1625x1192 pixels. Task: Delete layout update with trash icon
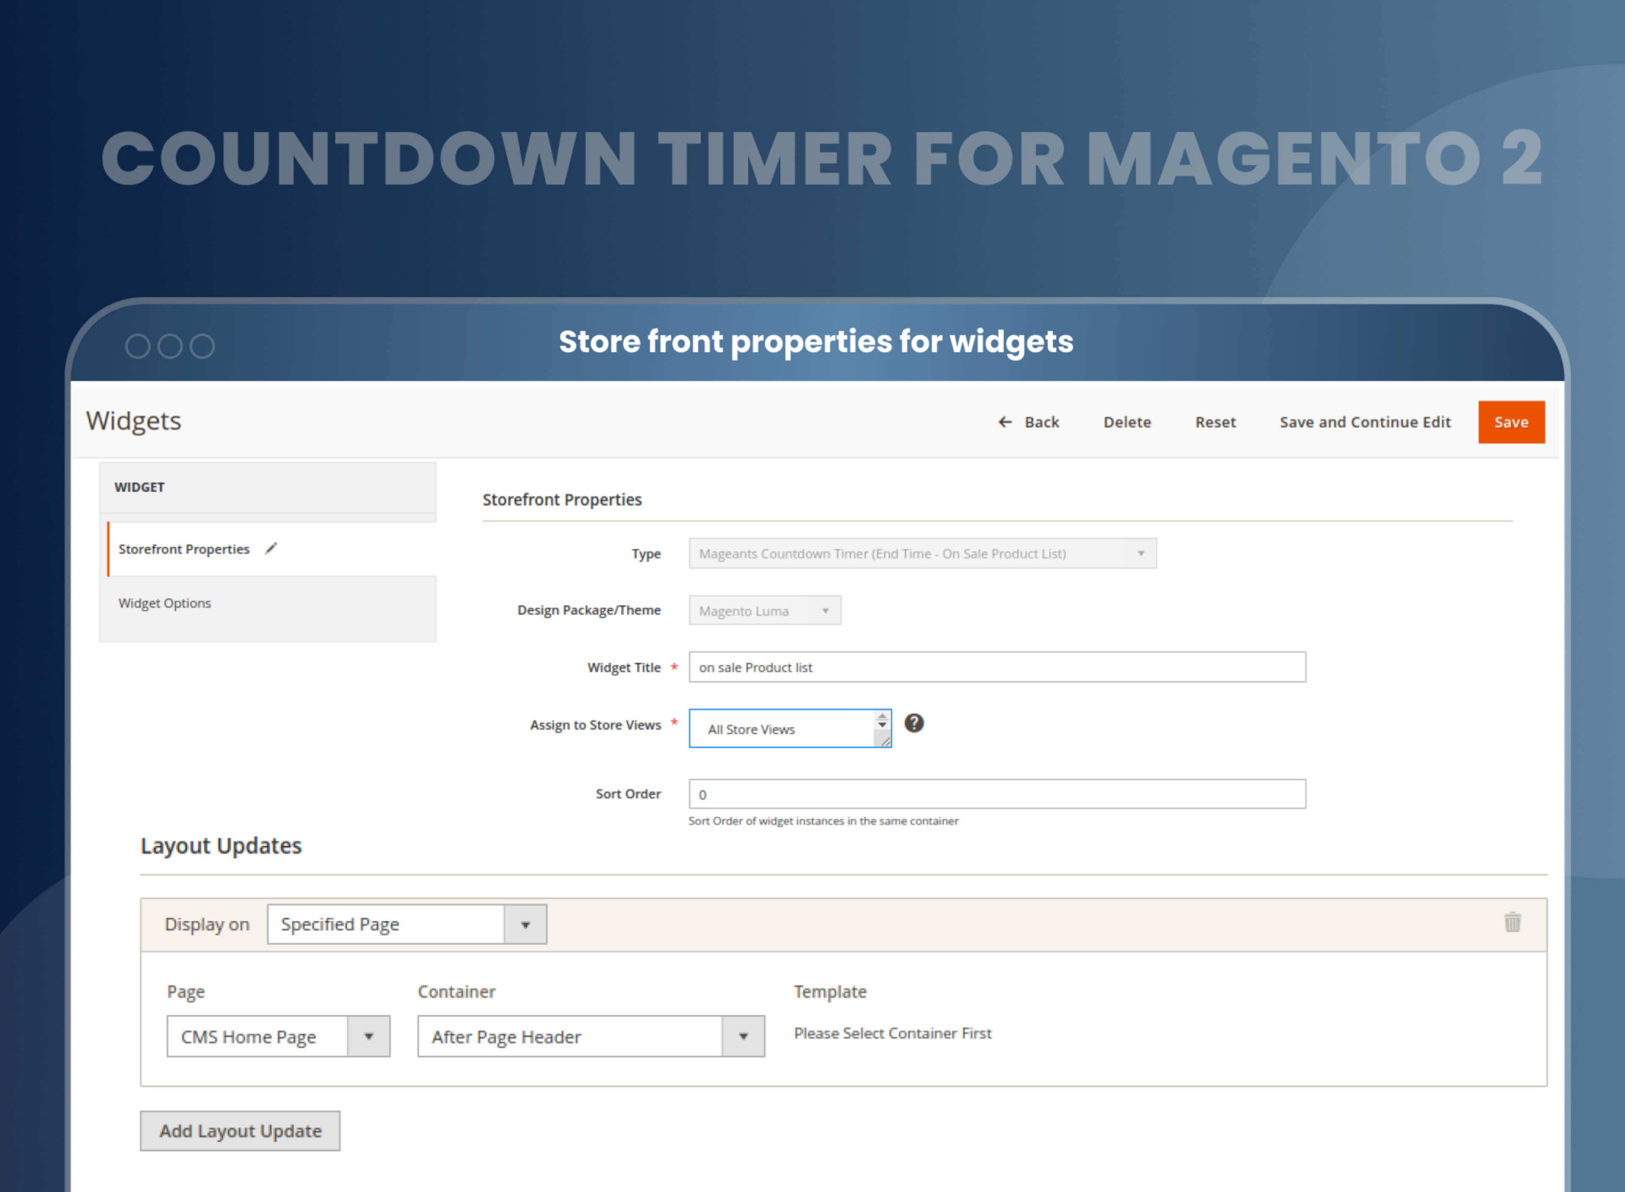point(1512,922)
